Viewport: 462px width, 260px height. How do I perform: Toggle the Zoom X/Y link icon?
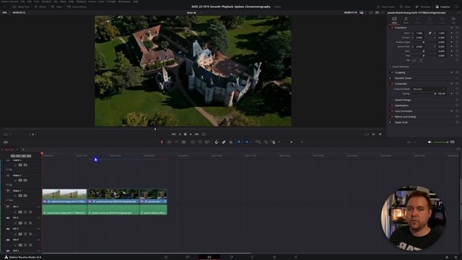pos(430,33)
